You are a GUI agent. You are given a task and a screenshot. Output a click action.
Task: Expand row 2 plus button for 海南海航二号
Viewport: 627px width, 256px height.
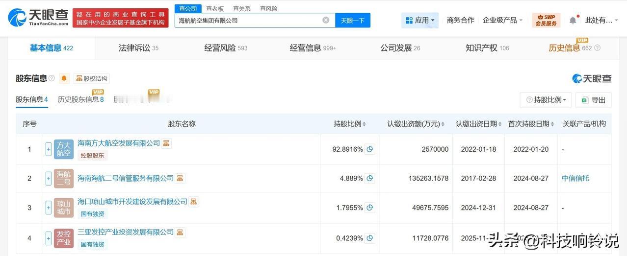[x=49, y=179]
